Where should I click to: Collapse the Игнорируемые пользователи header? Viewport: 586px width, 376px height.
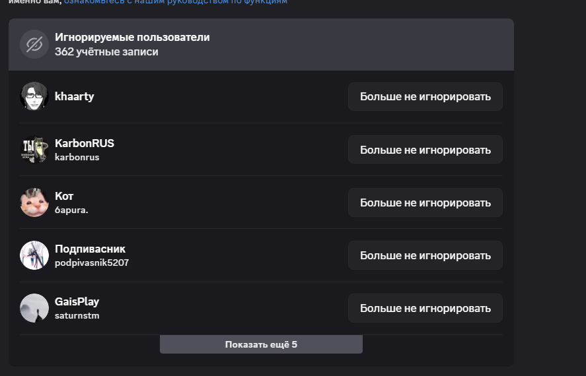[x=261, y=44]
